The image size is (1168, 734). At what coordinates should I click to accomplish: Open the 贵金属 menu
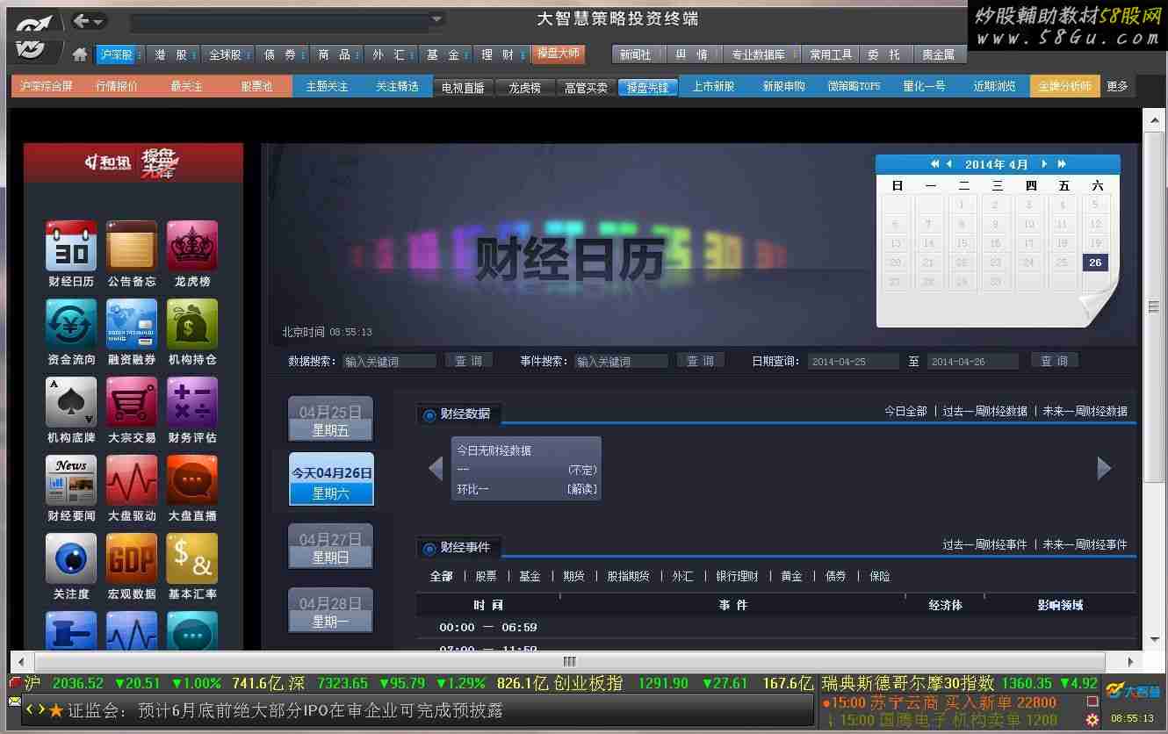(x=939, y=54)
